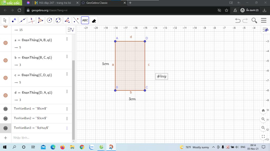270x151 pixels.
Task: Reload the GeoGebra page
Action: pos(19,10)
